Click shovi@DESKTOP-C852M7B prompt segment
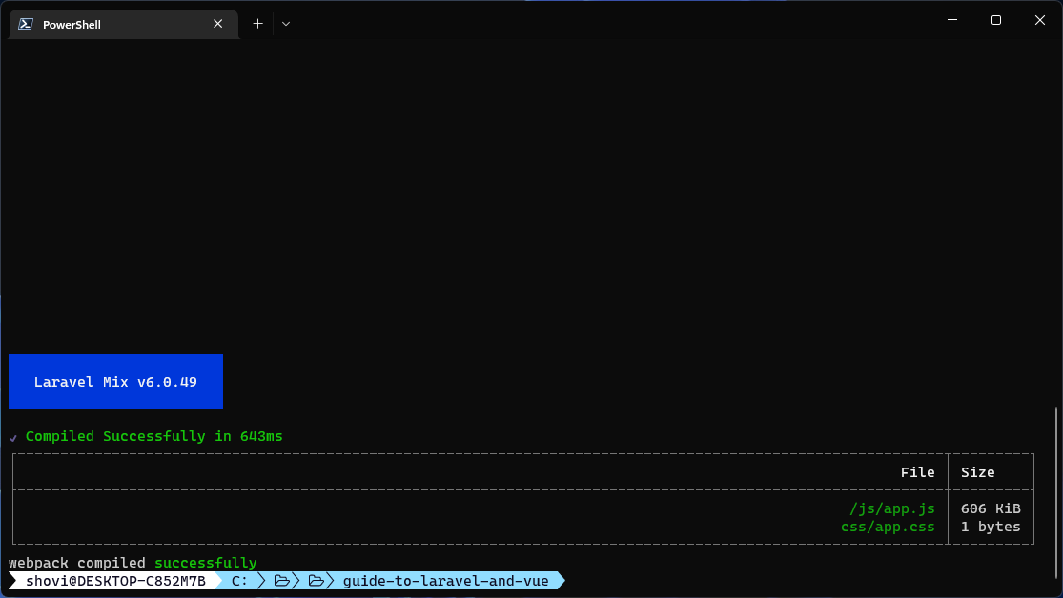 click(x=116, y=581)
